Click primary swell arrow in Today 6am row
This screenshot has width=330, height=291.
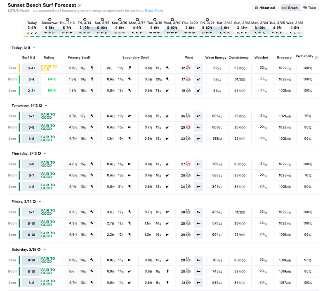point(92,68)
